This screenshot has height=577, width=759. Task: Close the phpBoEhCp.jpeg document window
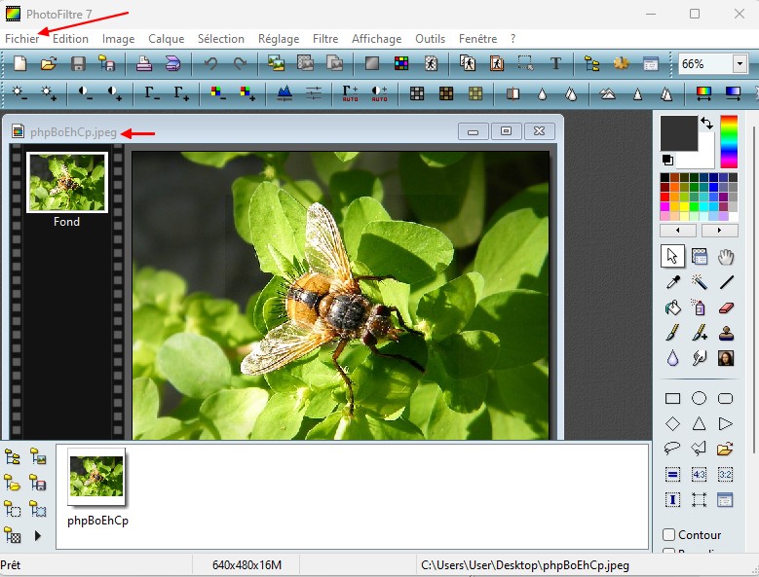click(539, 131)
